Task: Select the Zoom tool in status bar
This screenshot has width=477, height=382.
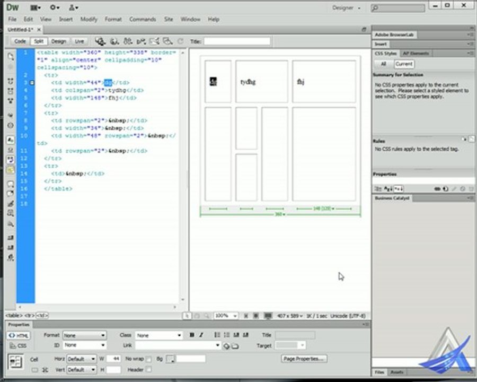Action: point(207,316)
